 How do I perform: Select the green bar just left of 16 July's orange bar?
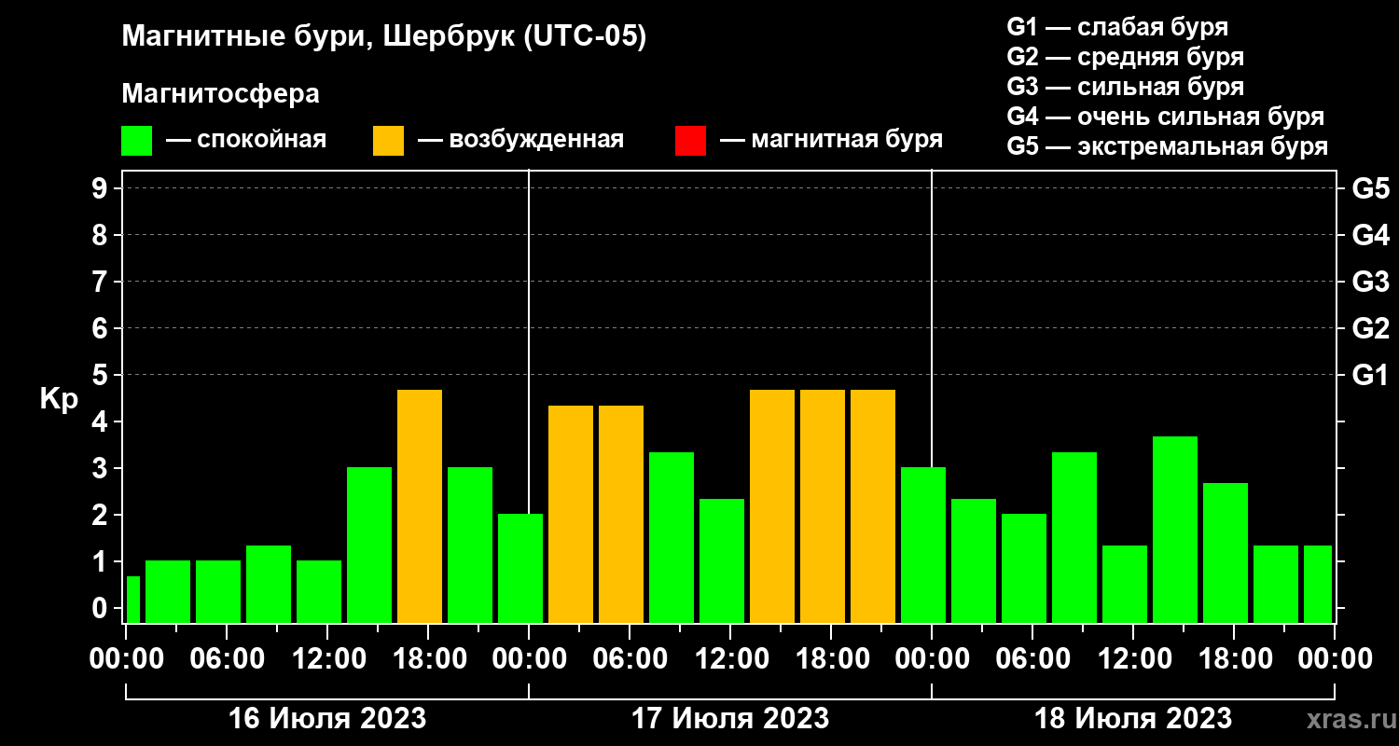[369, 545]
